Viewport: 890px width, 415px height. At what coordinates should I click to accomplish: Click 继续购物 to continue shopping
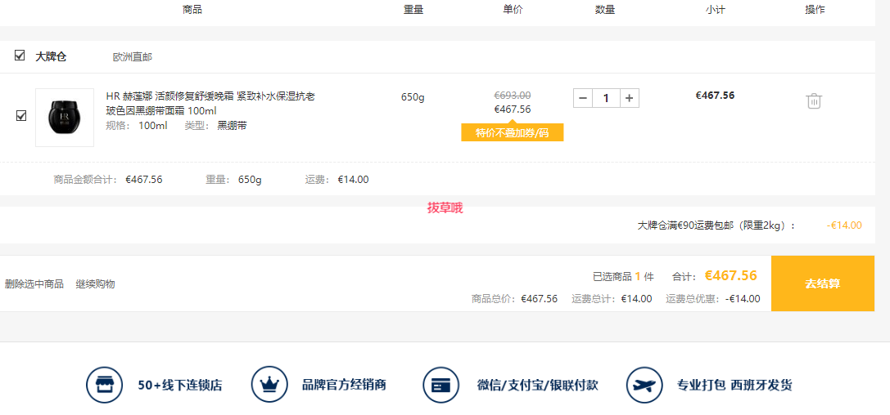coord(95,284)
